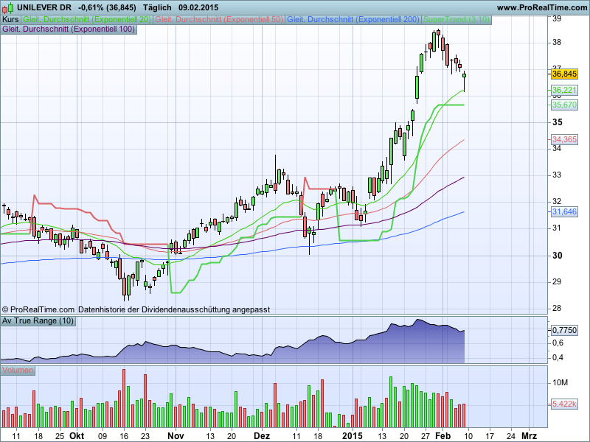The height and width of the screenshot is (442, 590).
Task: Click the Volumen panel label
Action: click(18, 371)
